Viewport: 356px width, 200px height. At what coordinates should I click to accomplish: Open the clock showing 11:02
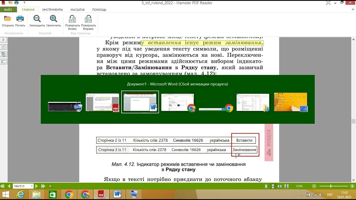click(x=344, y=195)
